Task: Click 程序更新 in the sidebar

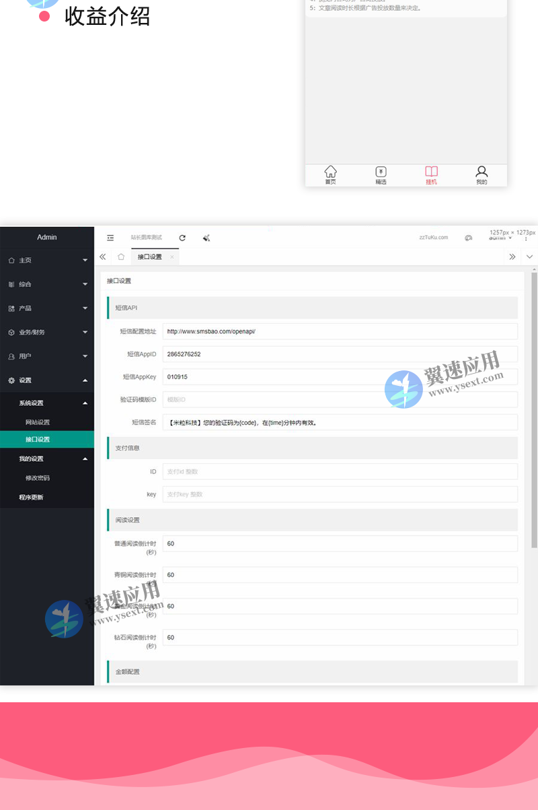Action: pos(31,498)
